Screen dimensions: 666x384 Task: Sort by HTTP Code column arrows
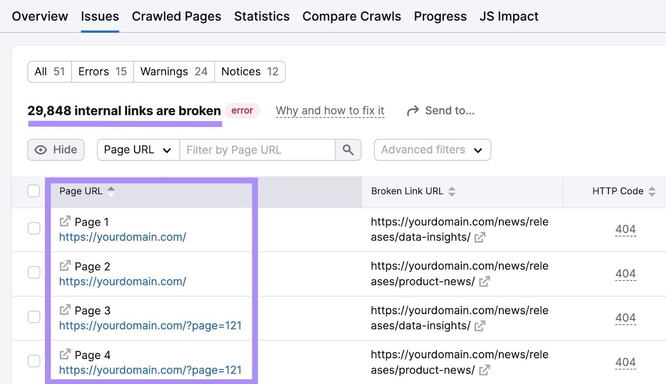pyautogui.click(x=652, y=191)
